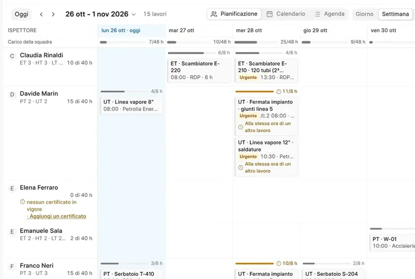Open the ET Scambiatore E-210 job card

click(x=266, y=70)
